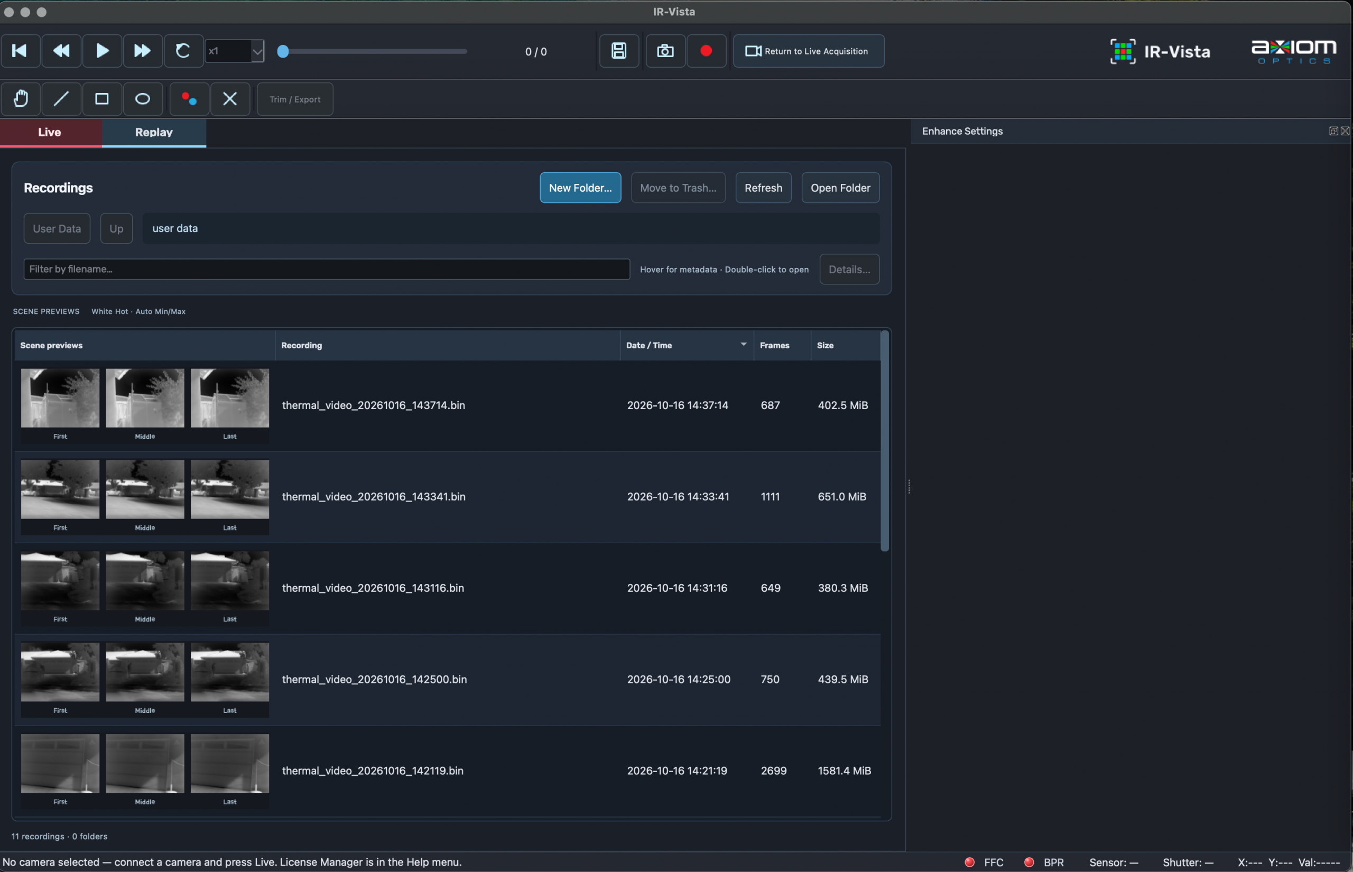The image size is (1353, 872).
Task: Click the 1581.4 MiB size cell
Action: click(x=844, y=770)
